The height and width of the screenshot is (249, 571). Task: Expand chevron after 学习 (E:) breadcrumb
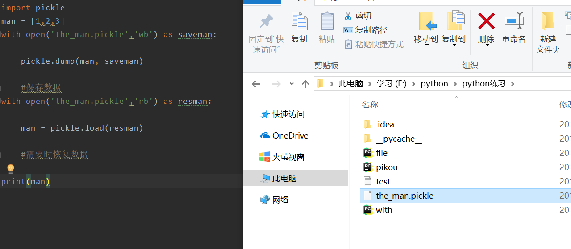(x=414, y=84)
